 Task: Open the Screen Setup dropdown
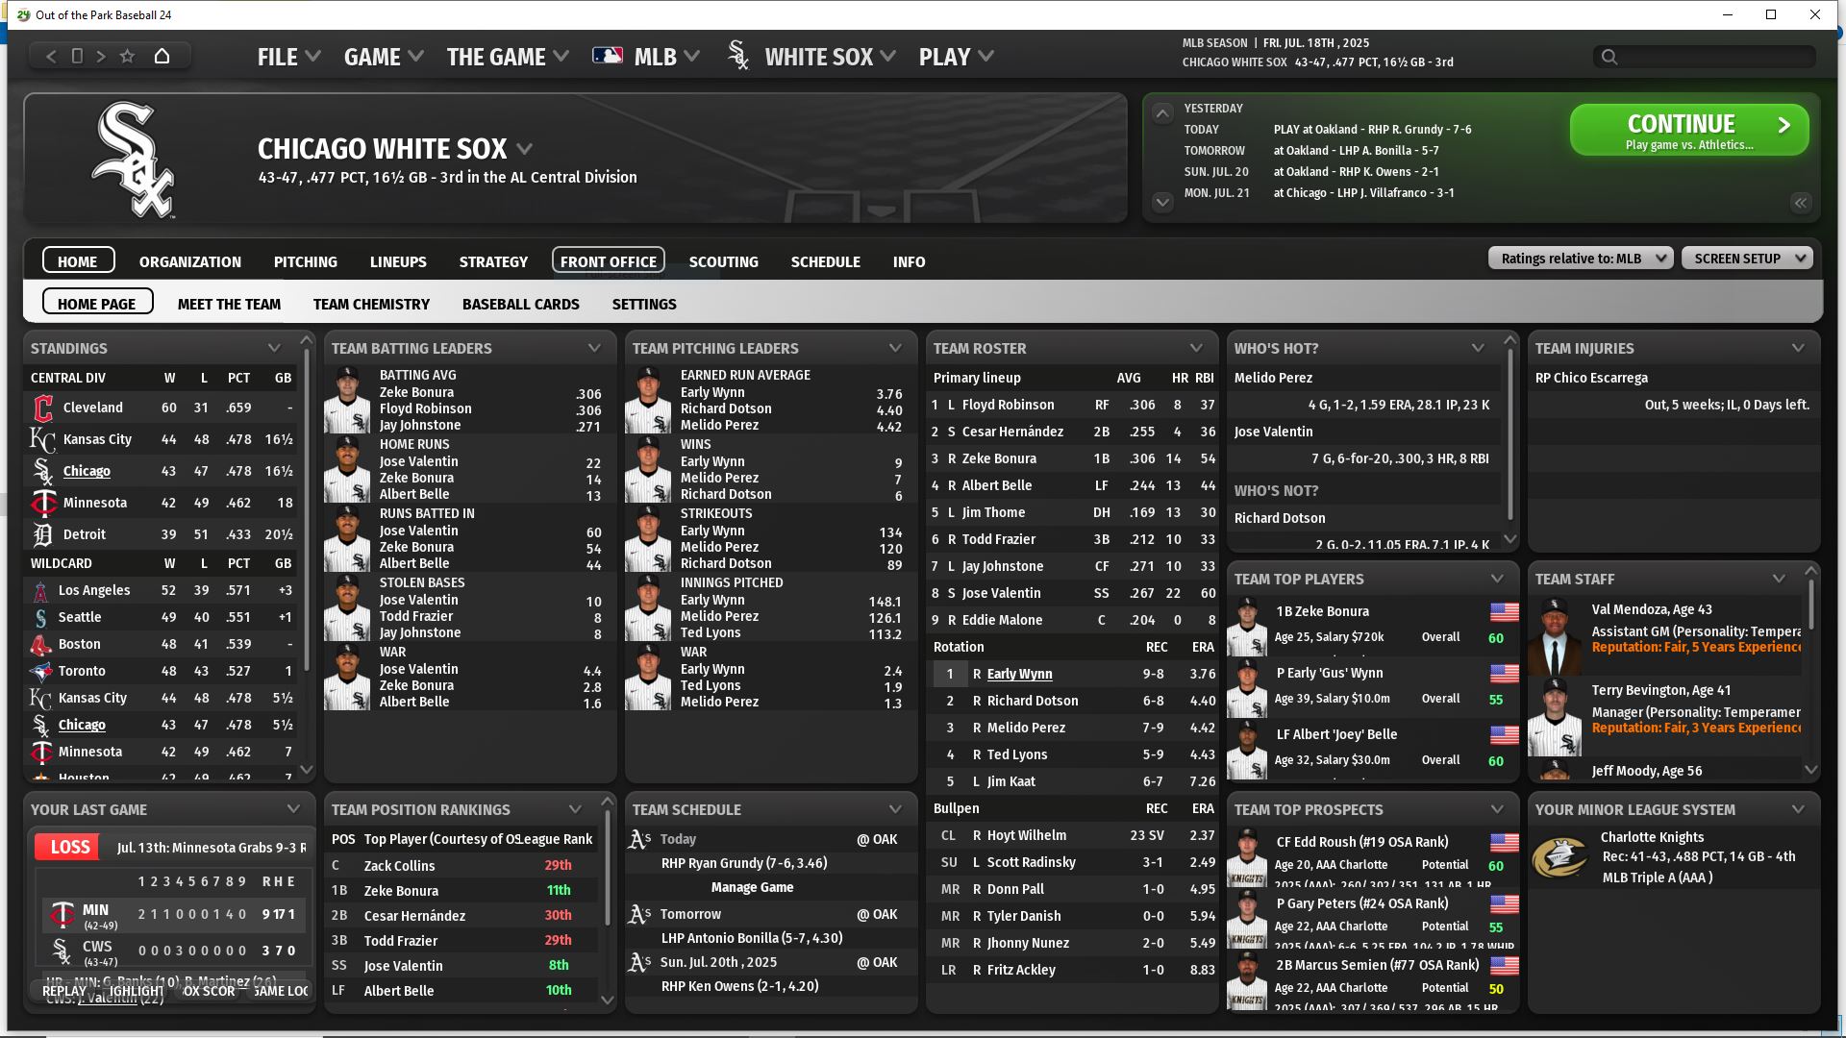click(1746, 259)
